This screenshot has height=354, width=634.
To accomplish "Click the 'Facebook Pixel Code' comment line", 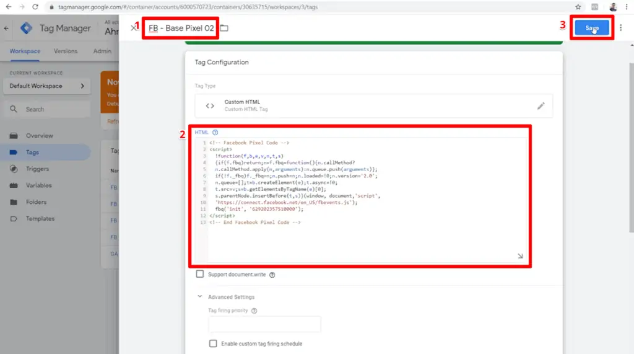I will [x=250, y=143].
